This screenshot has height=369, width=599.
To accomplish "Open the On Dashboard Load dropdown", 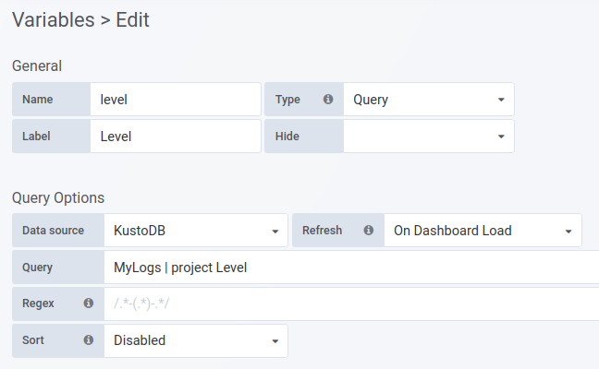I will coord(483,231).
